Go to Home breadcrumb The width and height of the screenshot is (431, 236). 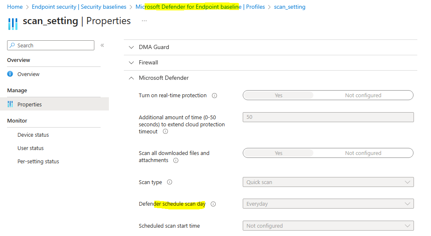(x=15, y=7)
